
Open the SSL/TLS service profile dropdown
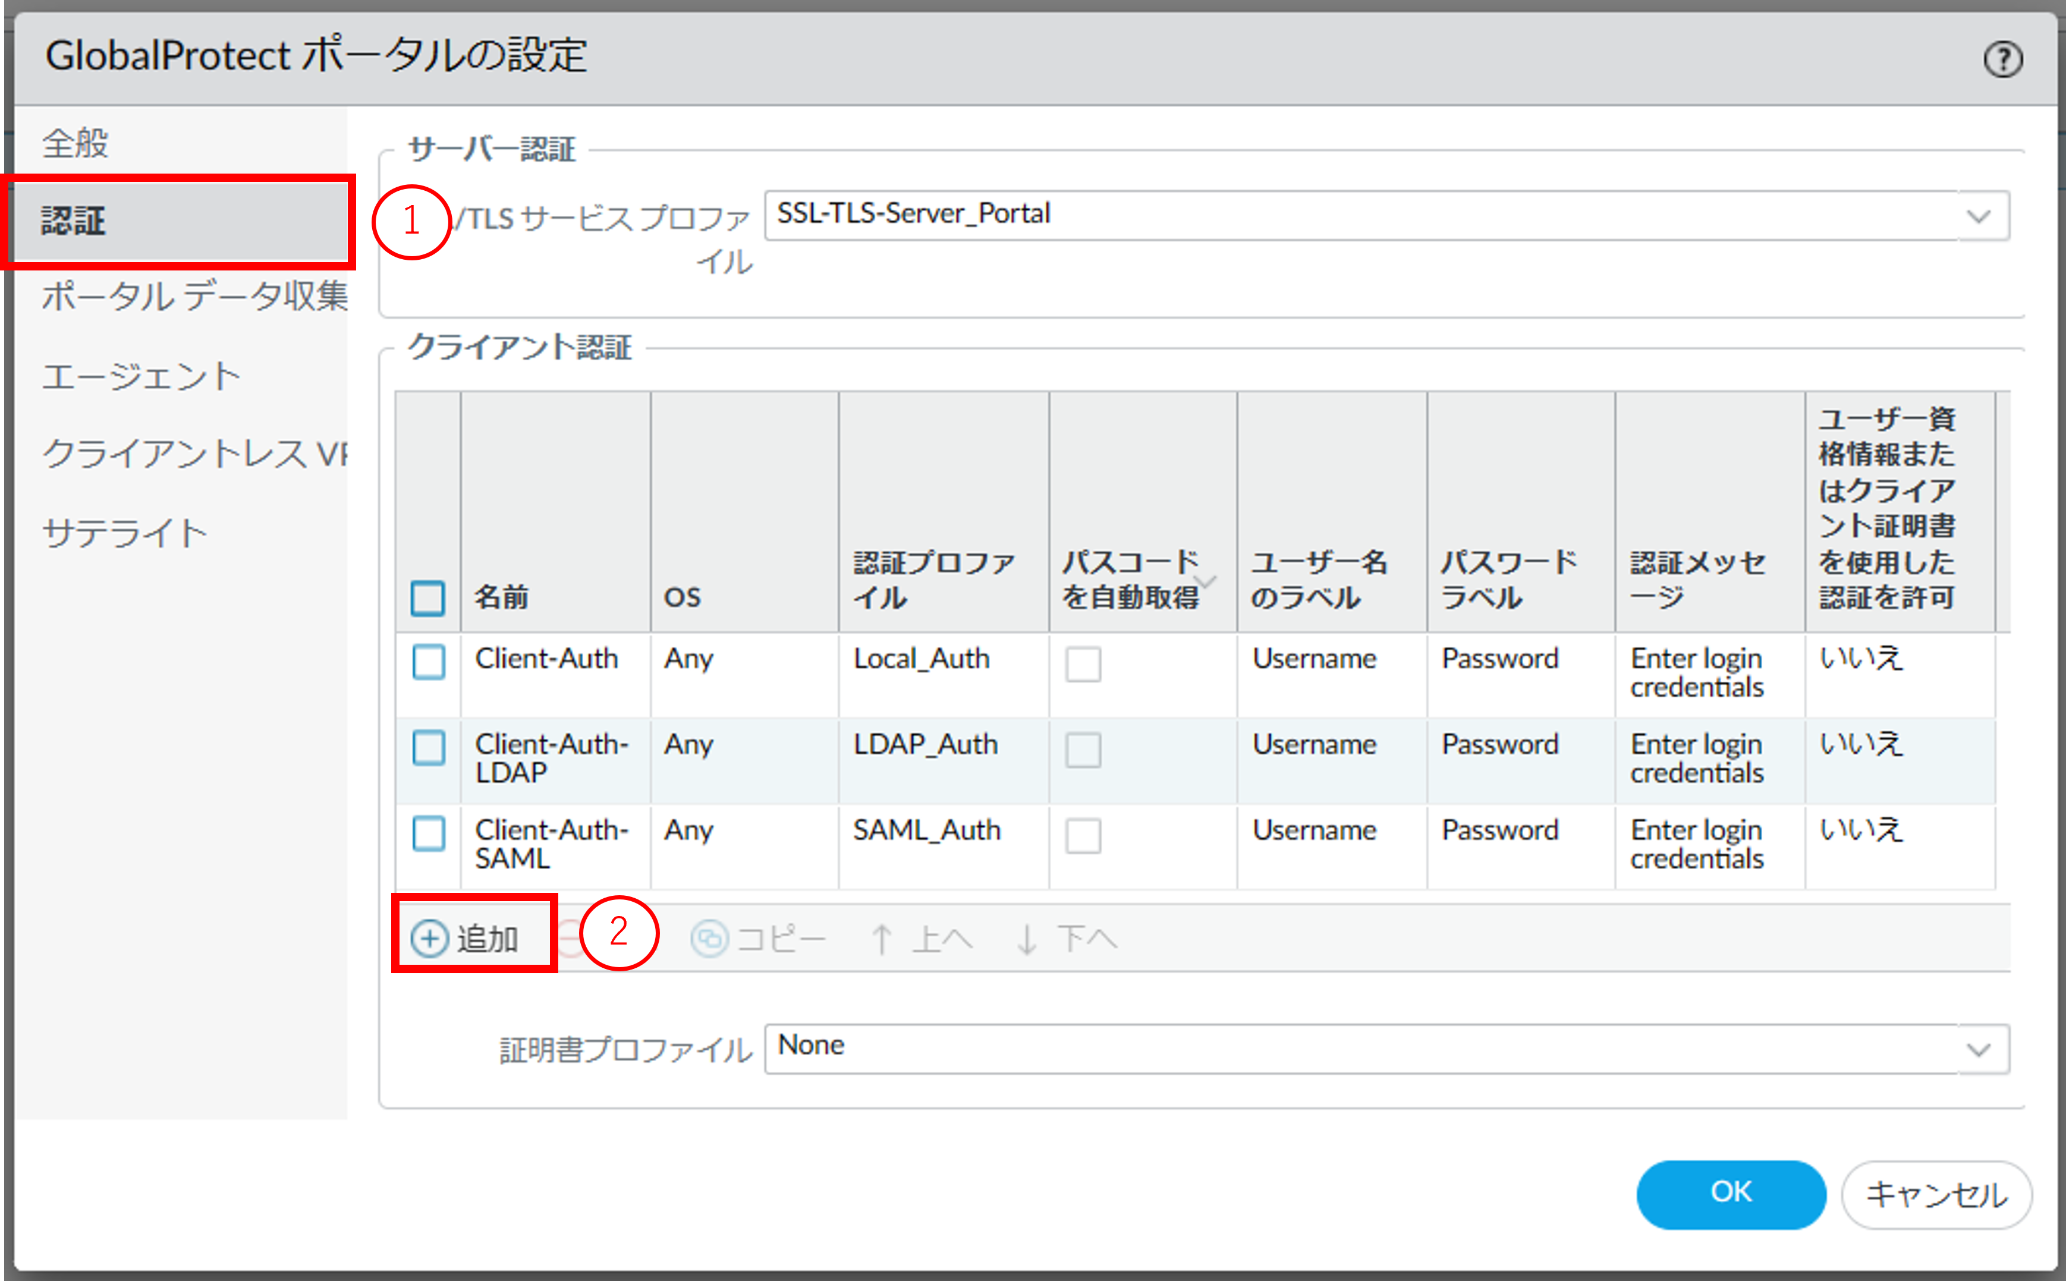pyautogui.click(x=1978, y=216)
